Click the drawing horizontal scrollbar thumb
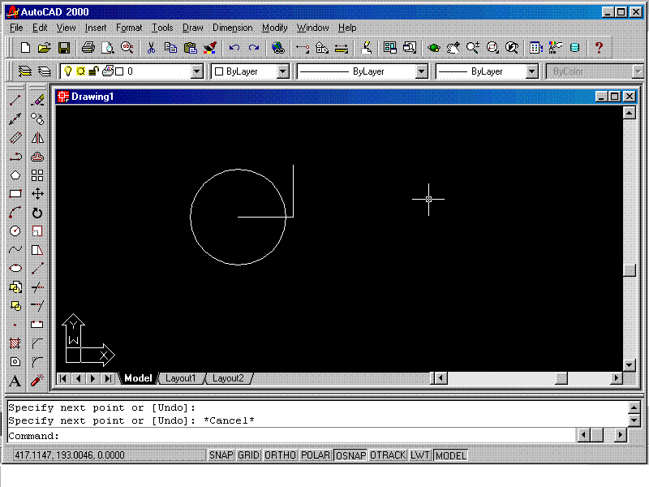Screen dimensions: 649x487 pos(561,378)
